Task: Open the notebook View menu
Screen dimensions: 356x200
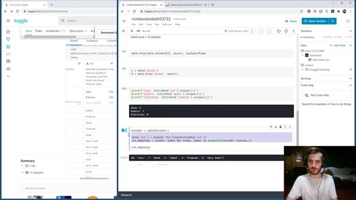Action: click(x=149, y=24)
